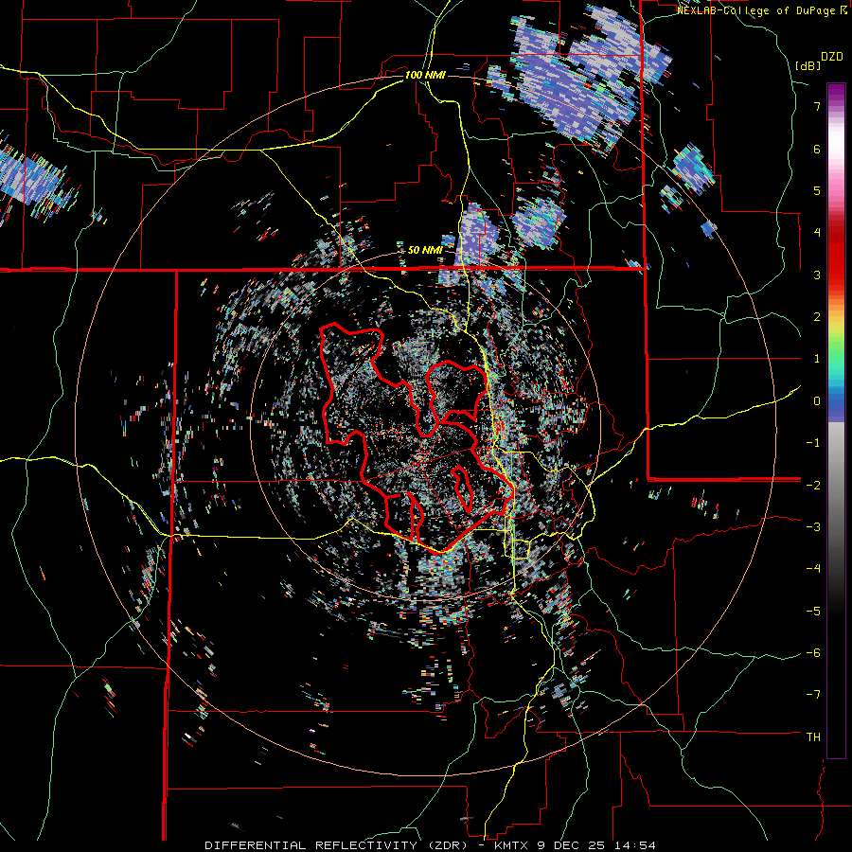Image resolution: width=852 pixels, height=852 pixels.
Task: Click the 0 value on the scale
Action: click(x=817, y=401)
